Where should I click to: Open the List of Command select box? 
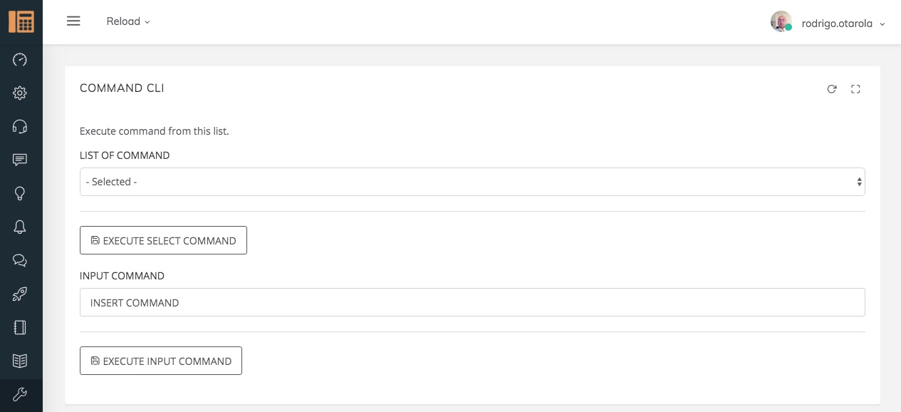(472, 182)
